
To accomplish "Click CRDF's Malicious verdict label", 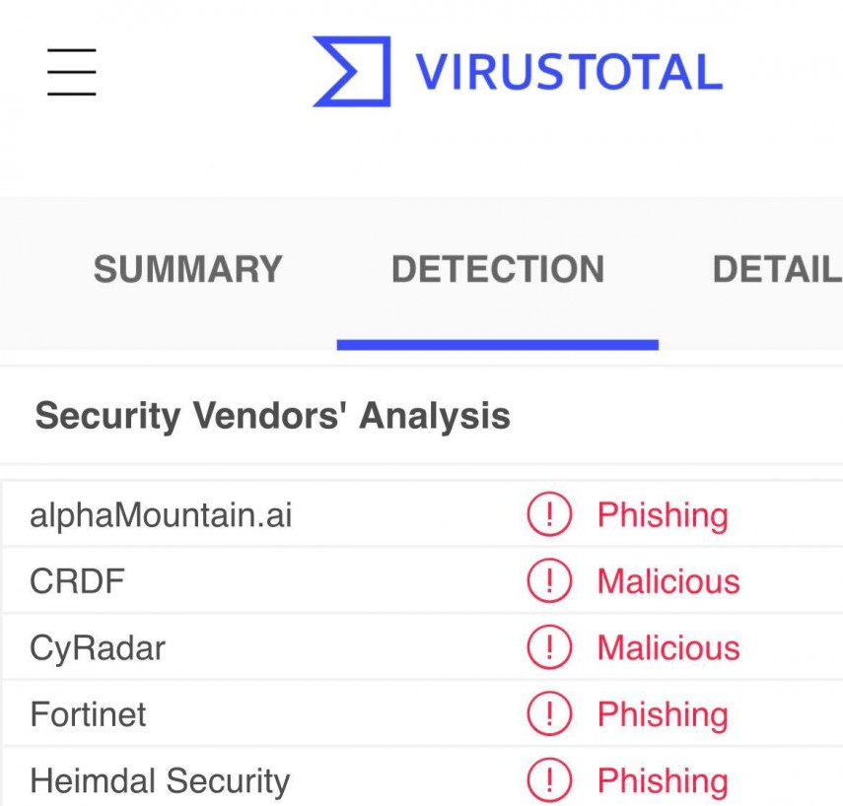I will [x=668, y=581].
